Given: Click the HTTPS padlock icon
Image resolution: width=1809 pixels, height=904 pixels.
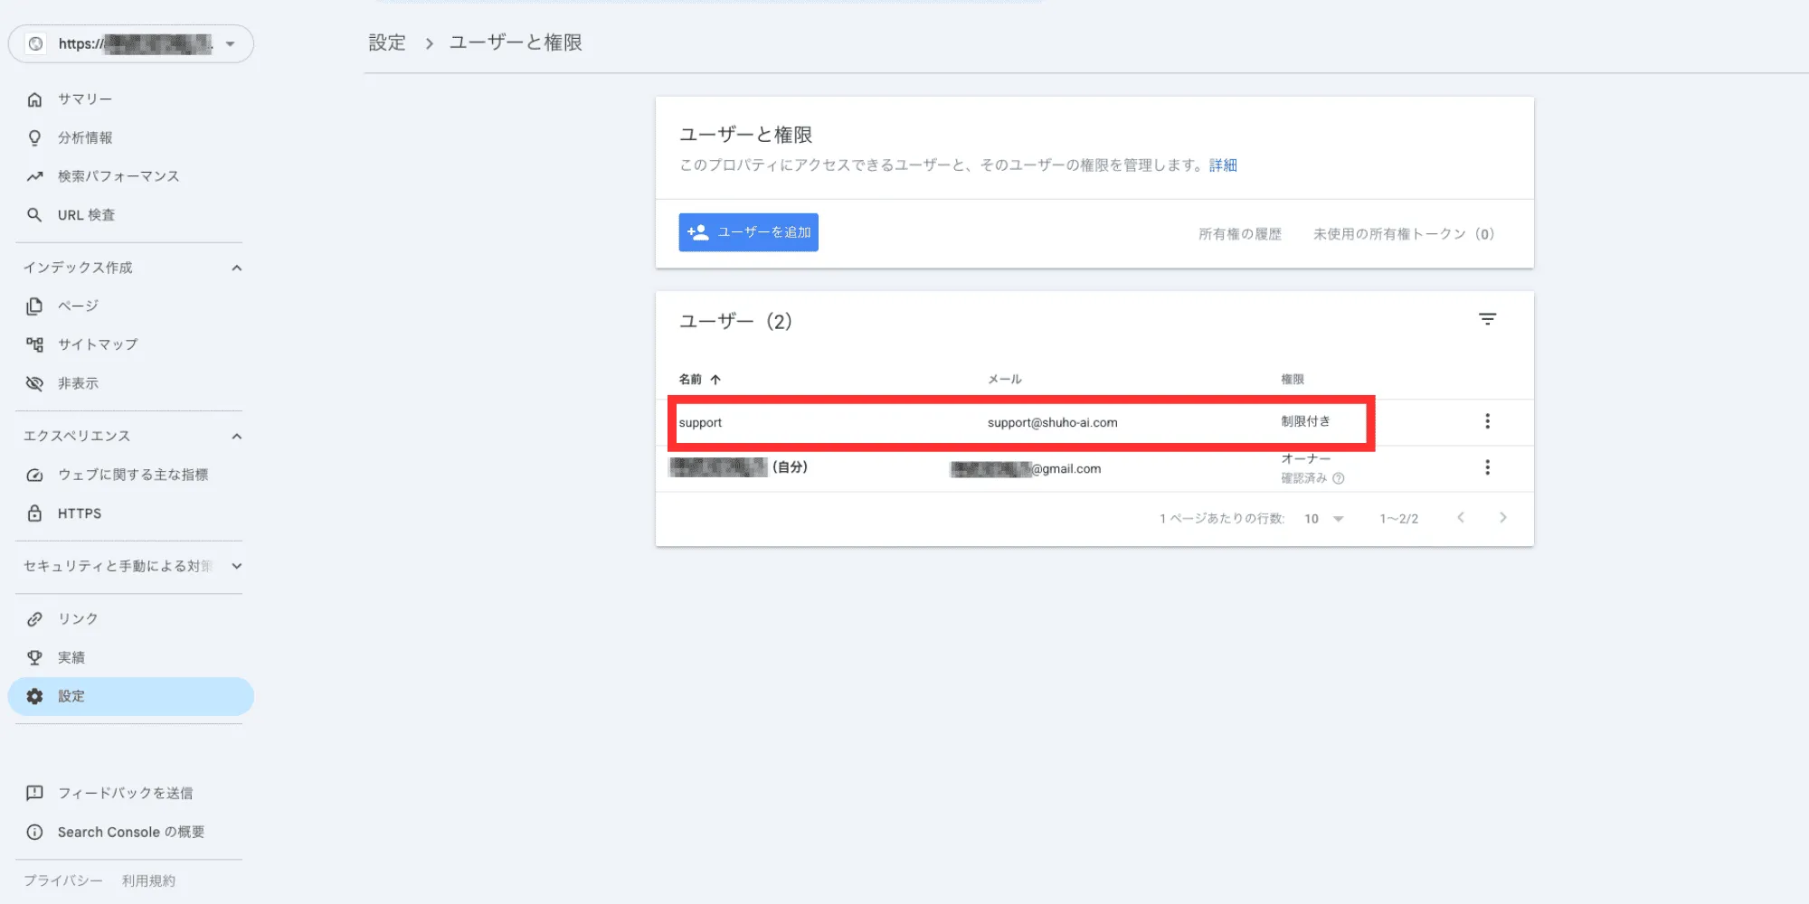Looking at the screenshot, I should tap(34, 513).
